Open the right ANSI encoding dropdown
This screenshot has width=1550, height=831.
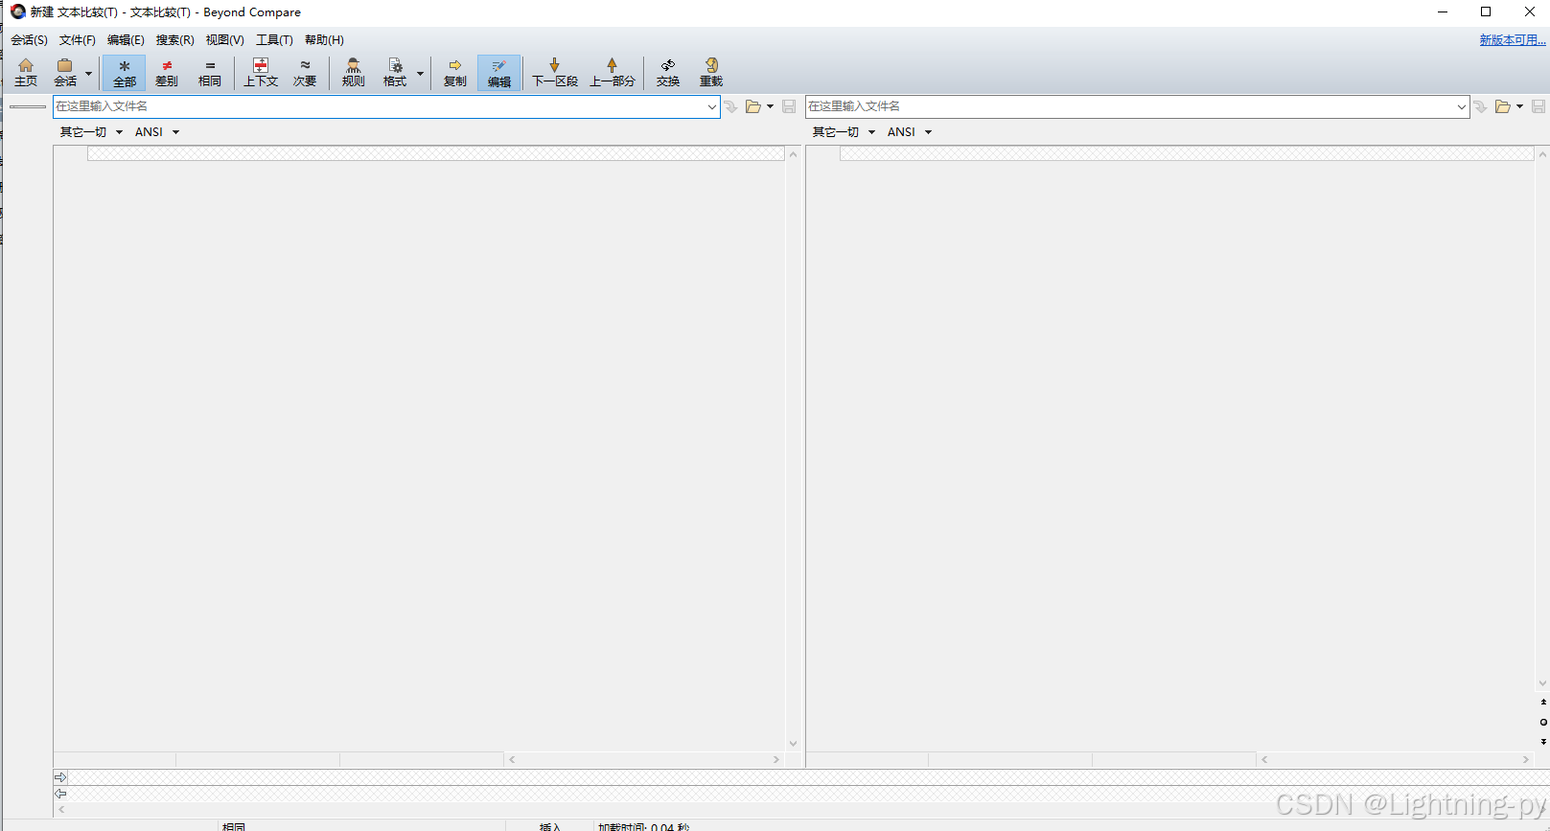coord(910,132)
